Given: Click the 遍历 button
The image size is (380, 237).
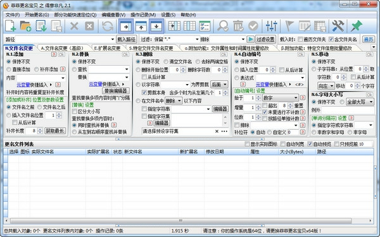Looking at the screenshot, I should click(x=369, y=39).
